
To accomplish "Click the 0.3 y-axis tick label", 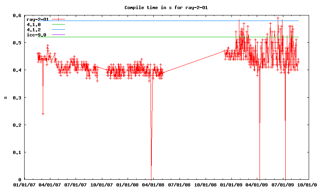I will 16,97.
